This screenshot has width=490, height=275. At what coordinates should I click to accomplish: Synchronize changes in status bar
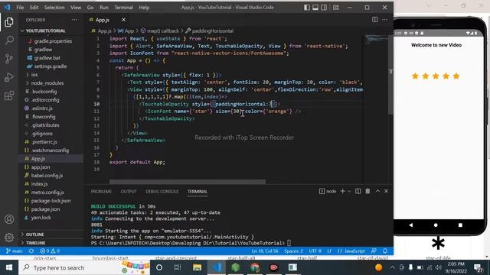coord(31,251)
